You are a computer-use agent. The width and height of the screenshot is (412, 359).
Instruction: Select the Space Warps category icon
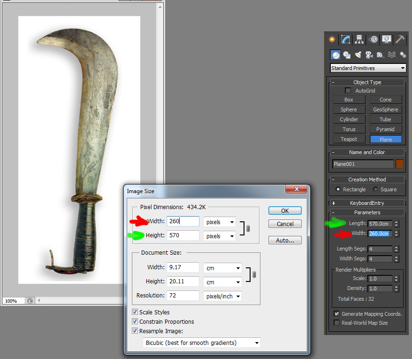(391, 55)
